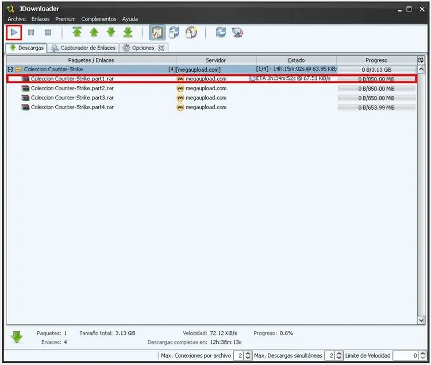Click the Tamaño total: 3.13 GiB text
Screen dimensions: 431x365
click(107, 333)
